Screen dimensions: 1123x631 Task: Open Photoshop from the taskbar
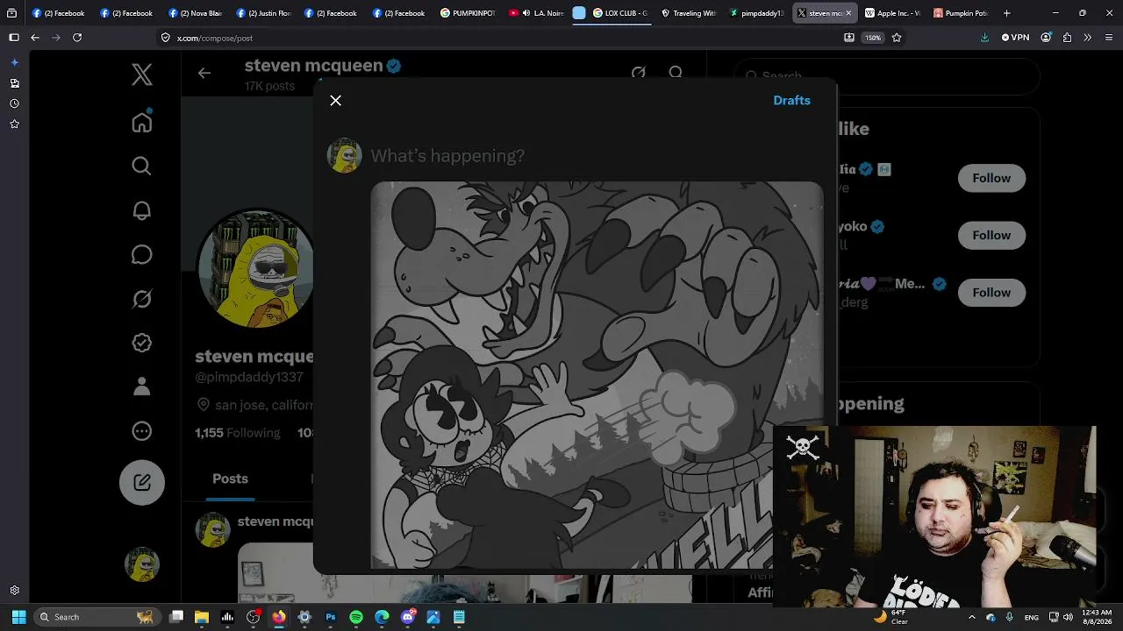330,617
